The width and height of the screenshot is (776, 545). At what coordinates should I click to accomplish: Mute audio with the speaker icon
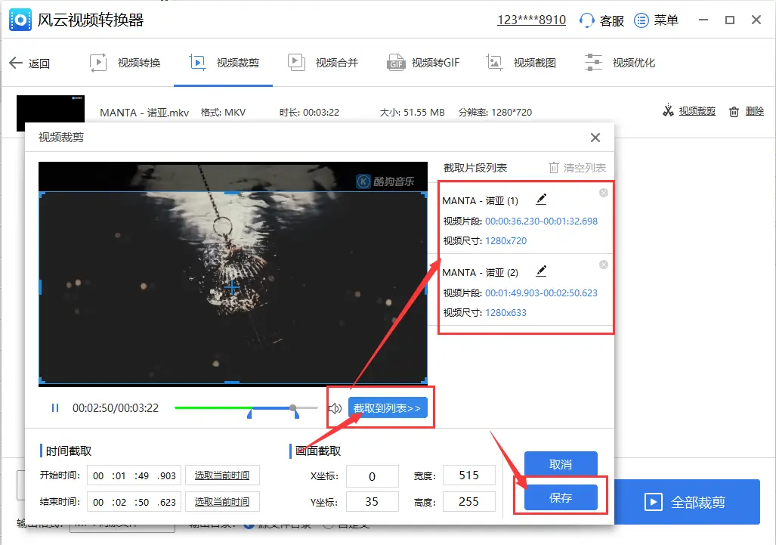335,408
